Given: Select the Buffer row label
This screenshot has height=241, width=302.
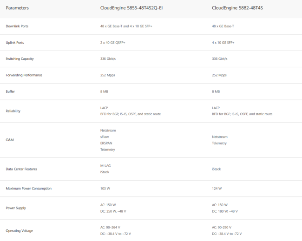Looking at the screenshot, I should (x=10, y=91).
